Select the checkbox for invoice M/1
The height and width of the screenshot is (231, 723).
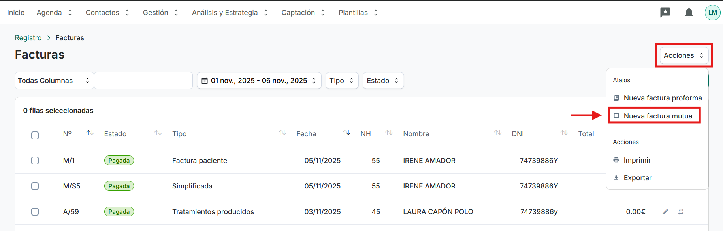[x=35, y=161]
